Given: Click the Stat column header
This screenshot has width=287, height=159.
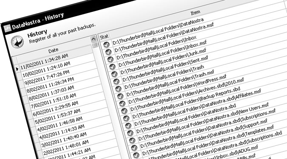Looking at the screenshot, I should pyautogui.click(x=104, y=37).
